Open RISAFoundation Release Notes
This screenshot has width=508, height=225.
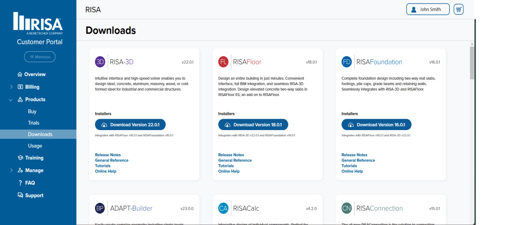click(x=354, y=155)
